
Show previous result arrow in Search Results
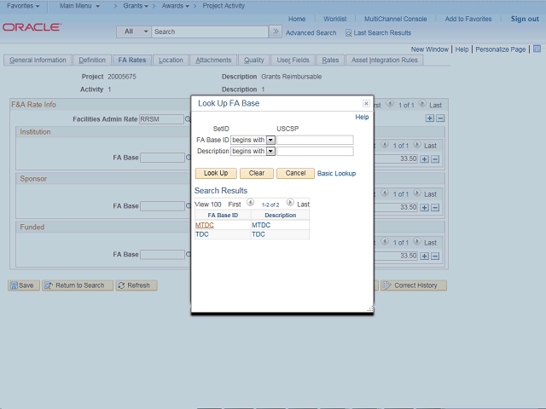(x=250, y=202)
